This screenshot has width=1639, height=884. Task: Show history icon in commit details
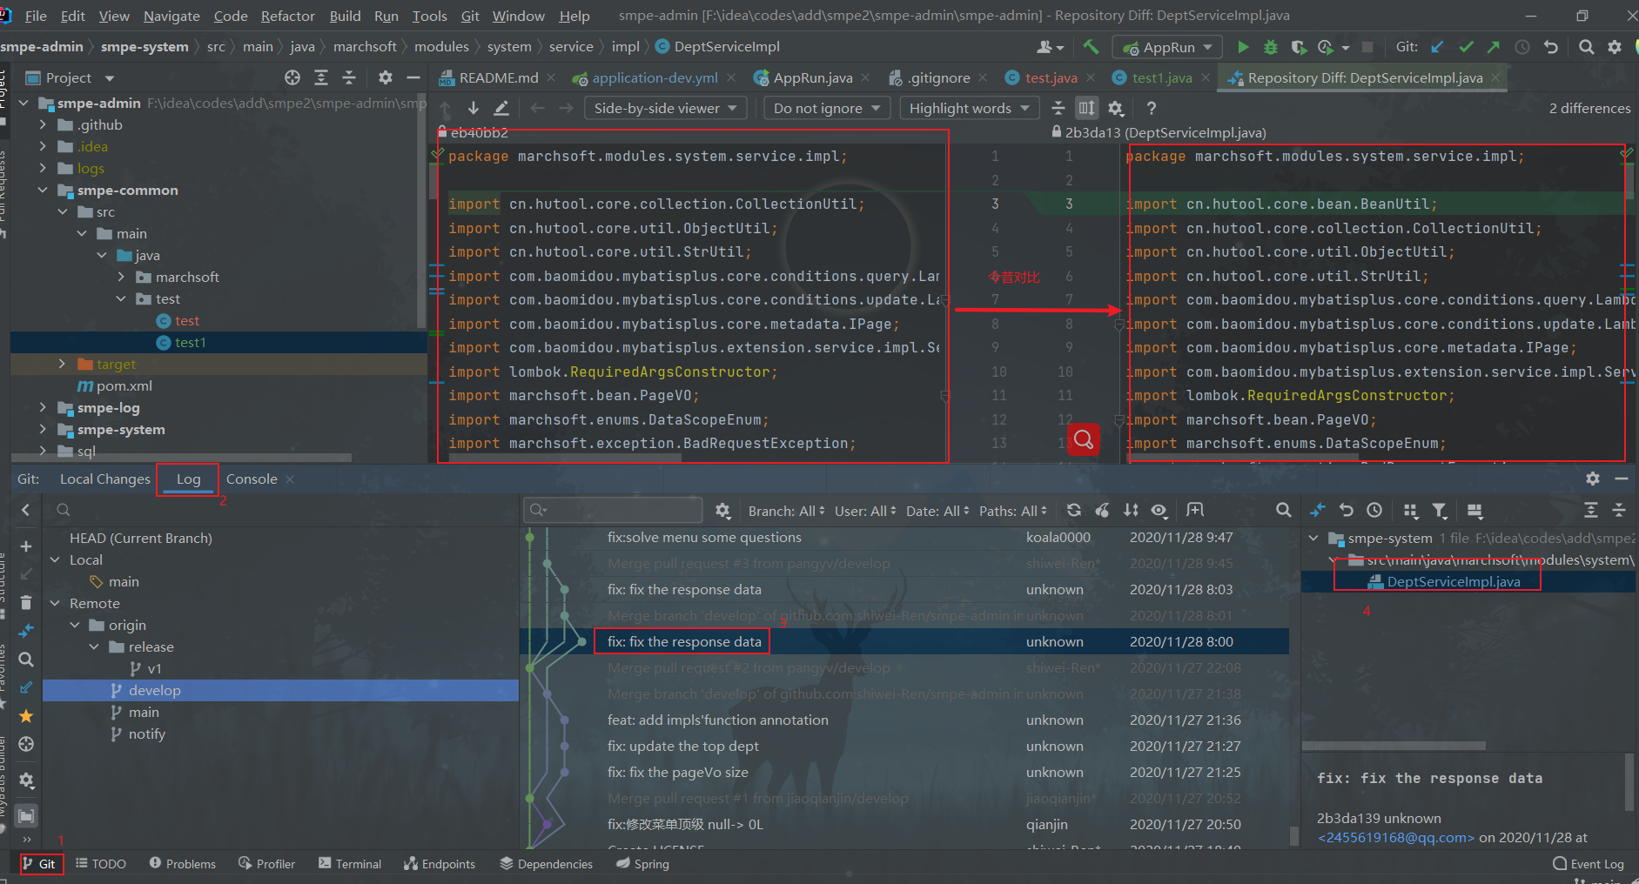[x=1374, y=511]
